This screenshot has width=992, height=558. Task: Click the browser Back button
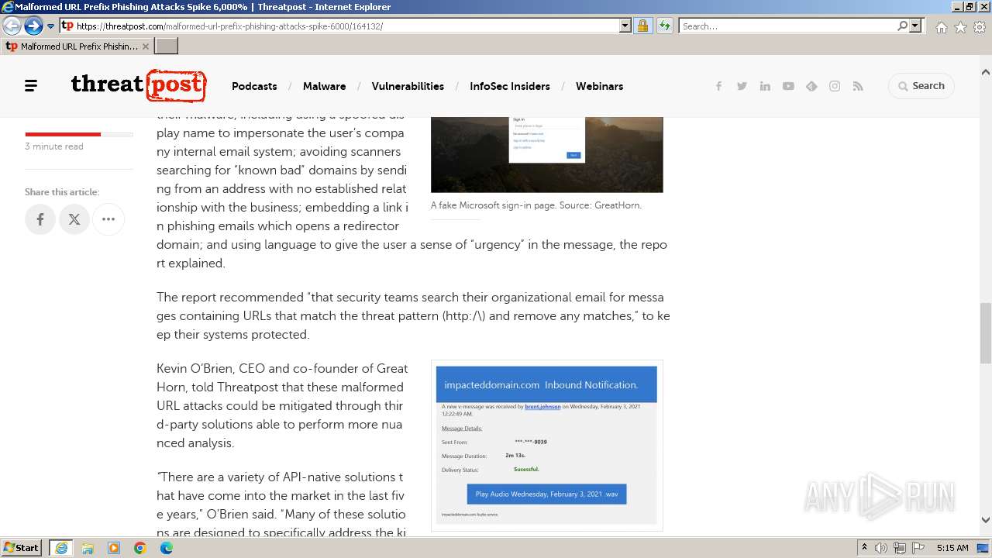[x=12, y=26]
